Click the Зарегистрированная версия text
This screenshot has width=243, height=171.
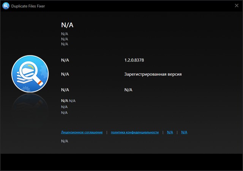click(x=153, y=74)
